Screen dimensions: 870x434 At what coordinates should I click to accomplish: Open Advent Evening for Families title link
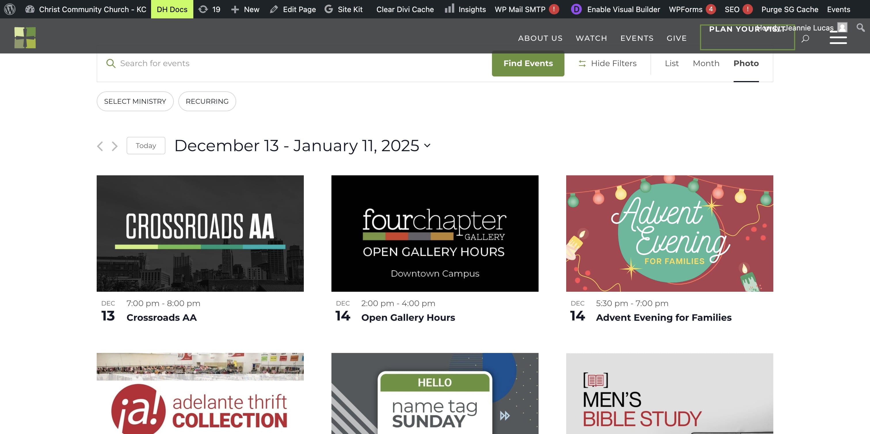coord(664,317)
